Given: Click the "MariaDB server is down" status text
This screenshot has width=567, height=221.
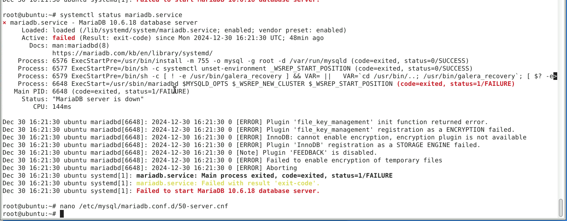Looking at the screenshot, I should click(x=98, y=99).
